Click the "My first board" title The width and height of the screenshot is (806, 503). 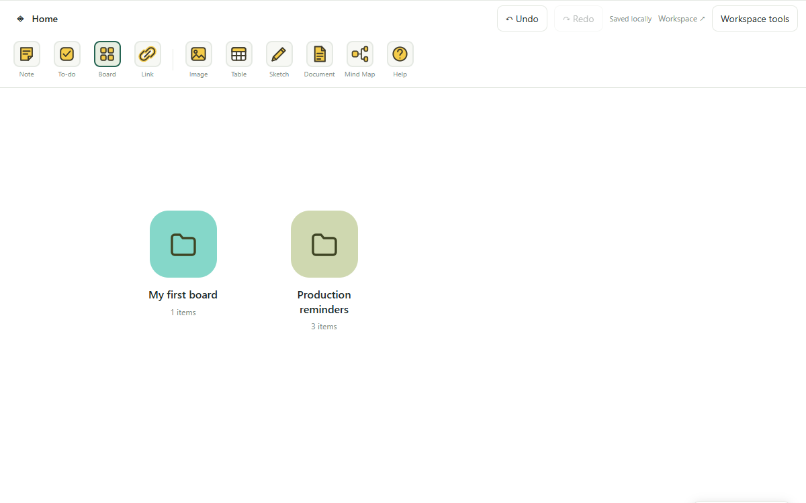tap(183, 295)
